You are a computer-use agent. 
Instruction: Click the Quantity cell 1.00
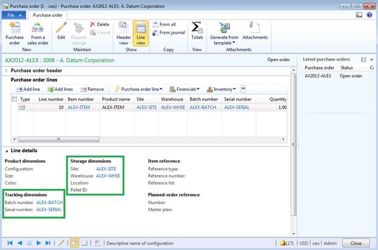271,107
